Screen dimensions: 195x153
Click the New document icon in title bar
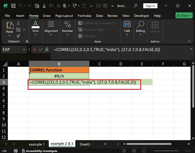pyautogui.click(x=84, y=6)
